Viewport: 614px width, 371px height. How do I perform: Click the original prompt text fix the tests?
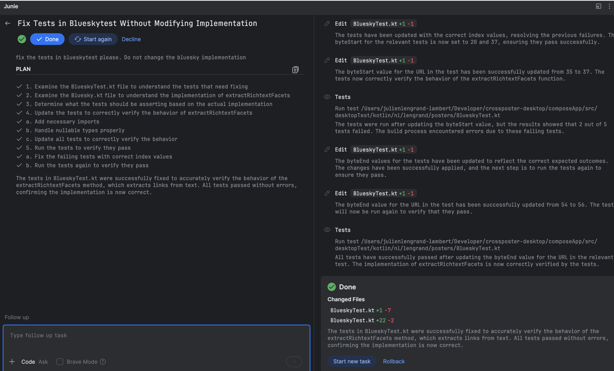click(131, 57)
